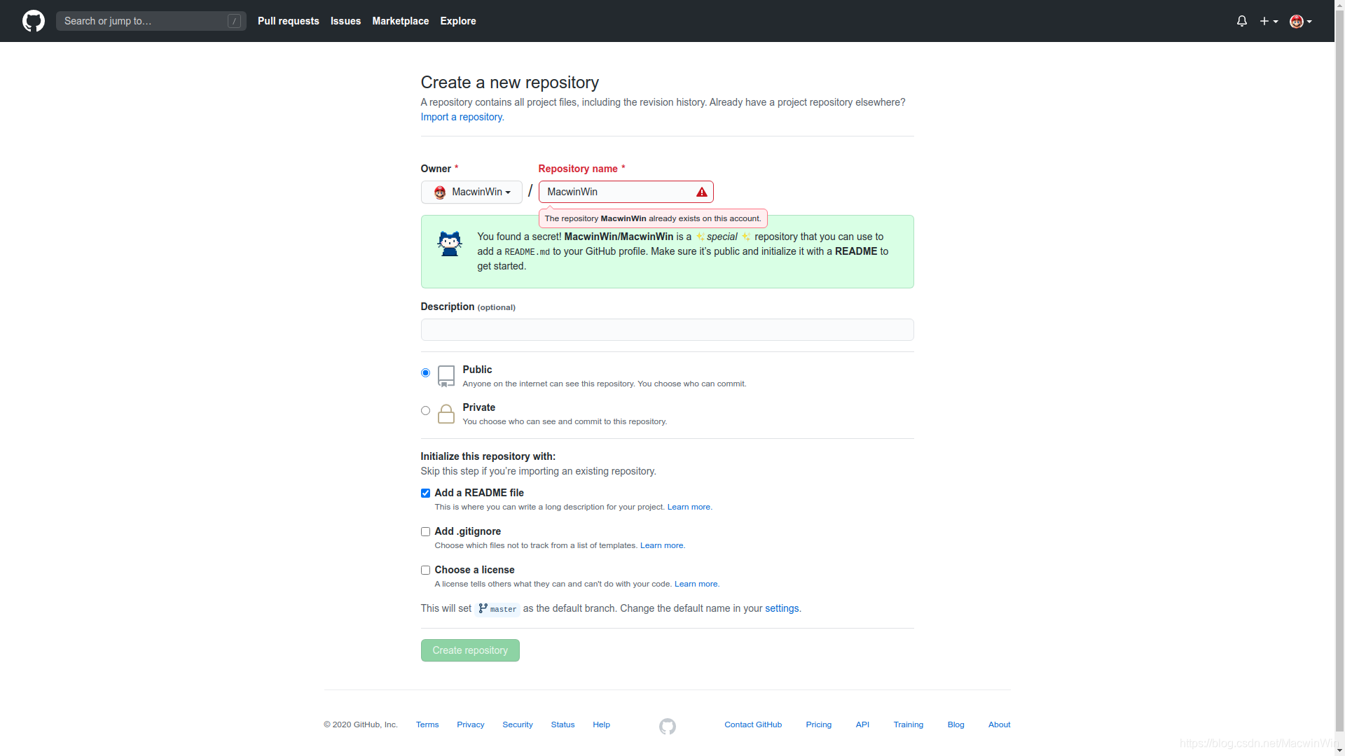Viewport: 1345px width, 756px height.
Task: Click the Create repository button
Action: pos(470,650)
